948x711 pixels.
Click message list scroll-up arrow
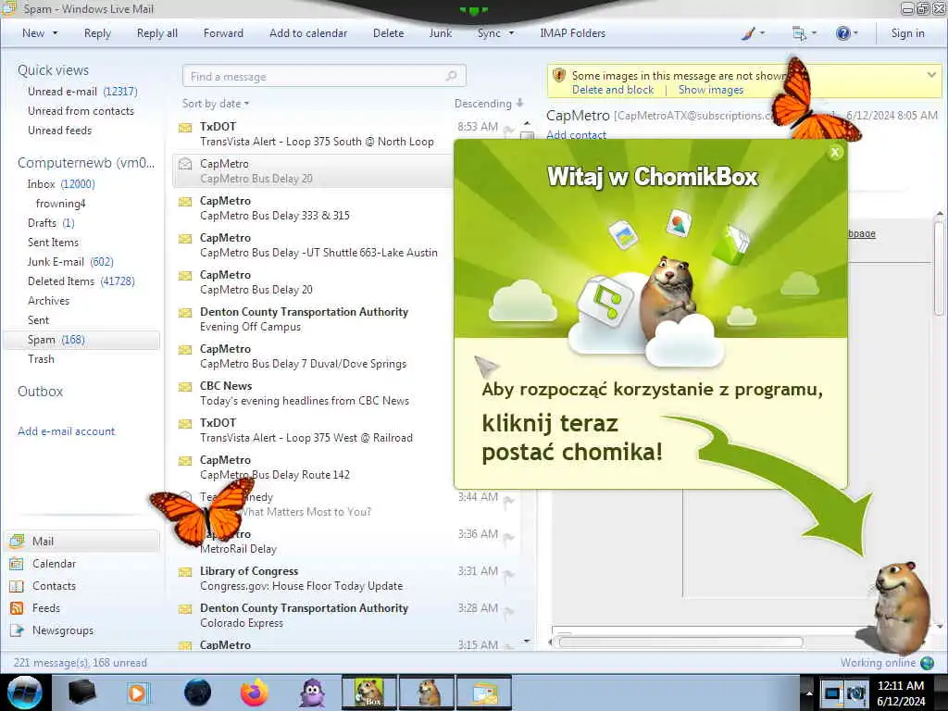(527, 123)
